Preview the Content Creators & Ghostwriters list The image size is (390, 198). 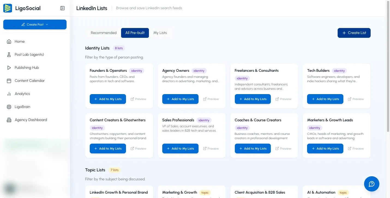pyautogui.click(x=138, y=148)
